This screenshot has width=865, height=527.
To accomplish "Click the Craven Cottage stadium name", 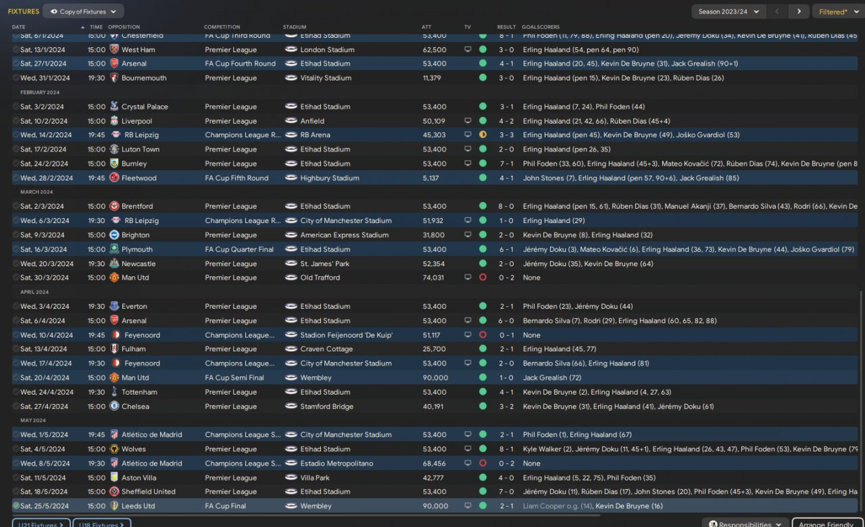I will [x=326, y=349].
